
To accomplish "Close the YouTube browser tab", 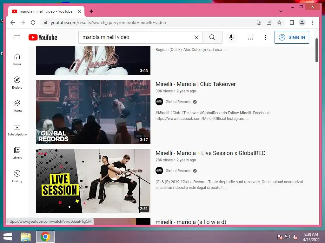I will 79,11.
